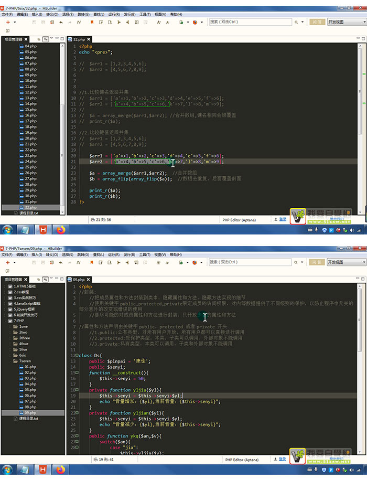
Task: Click the green run icon in 32.php window
Action: [181, 22]
